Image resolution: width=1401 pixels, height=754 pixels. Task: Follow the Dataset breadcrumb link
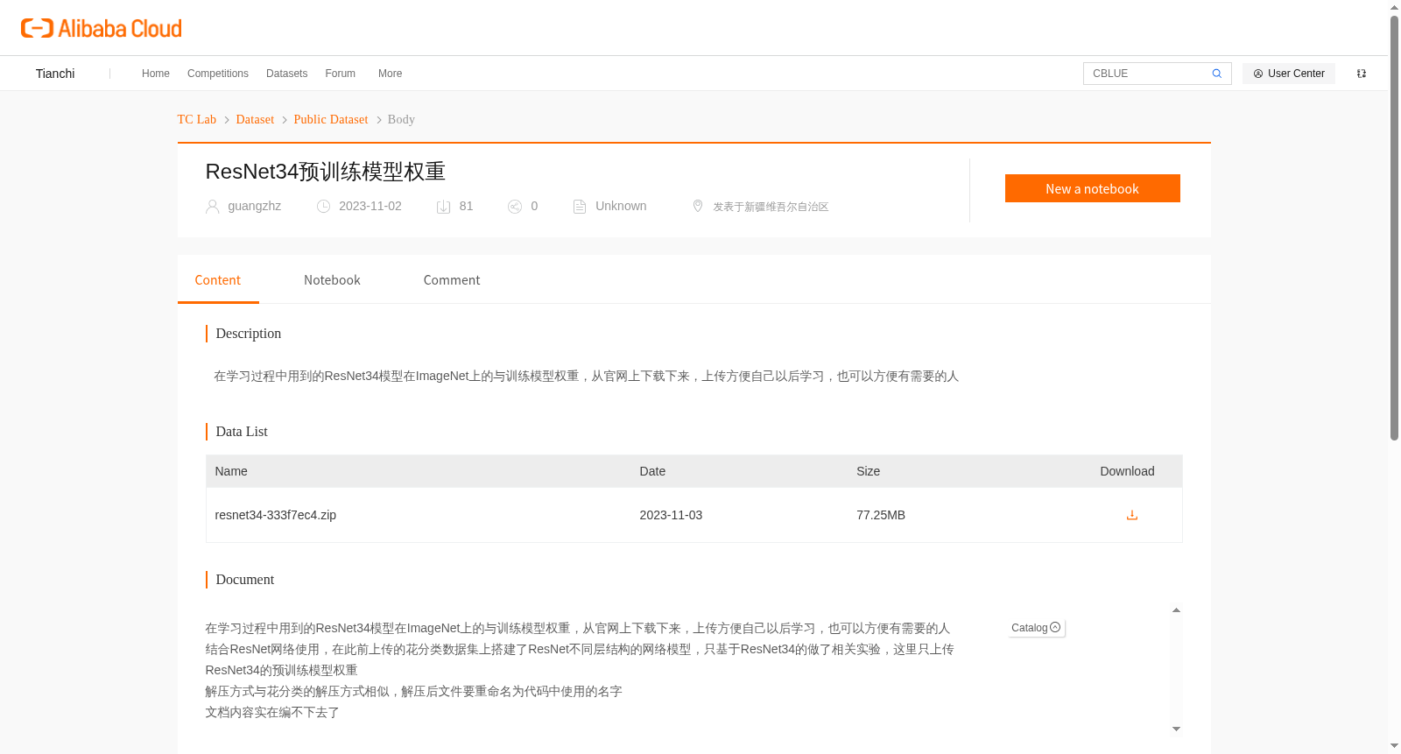(255, 119)
